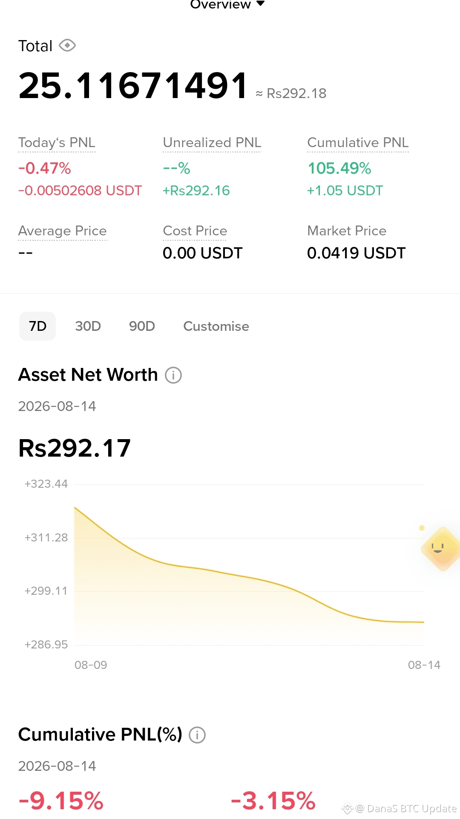Switch to the 90D tab

pyautogui.click(x=142, y=326)
